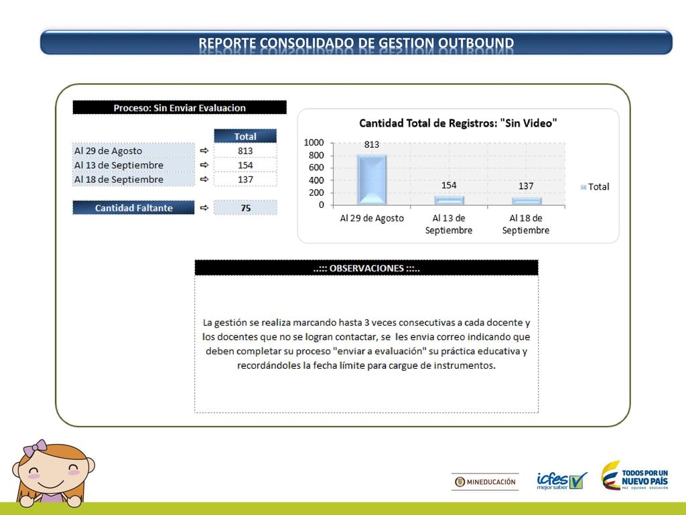Select the chart title 'Cantidad Total de Registros'
This screenshot has height=515, width=686.
[458, 123]
